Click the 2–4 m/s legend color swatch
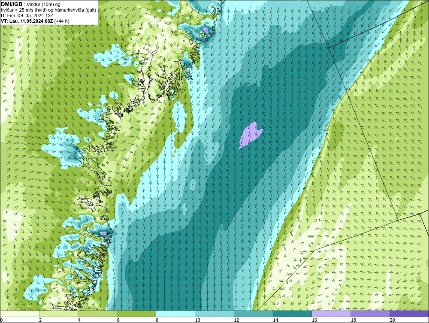 pyautogui.click(x=58, y=314)
